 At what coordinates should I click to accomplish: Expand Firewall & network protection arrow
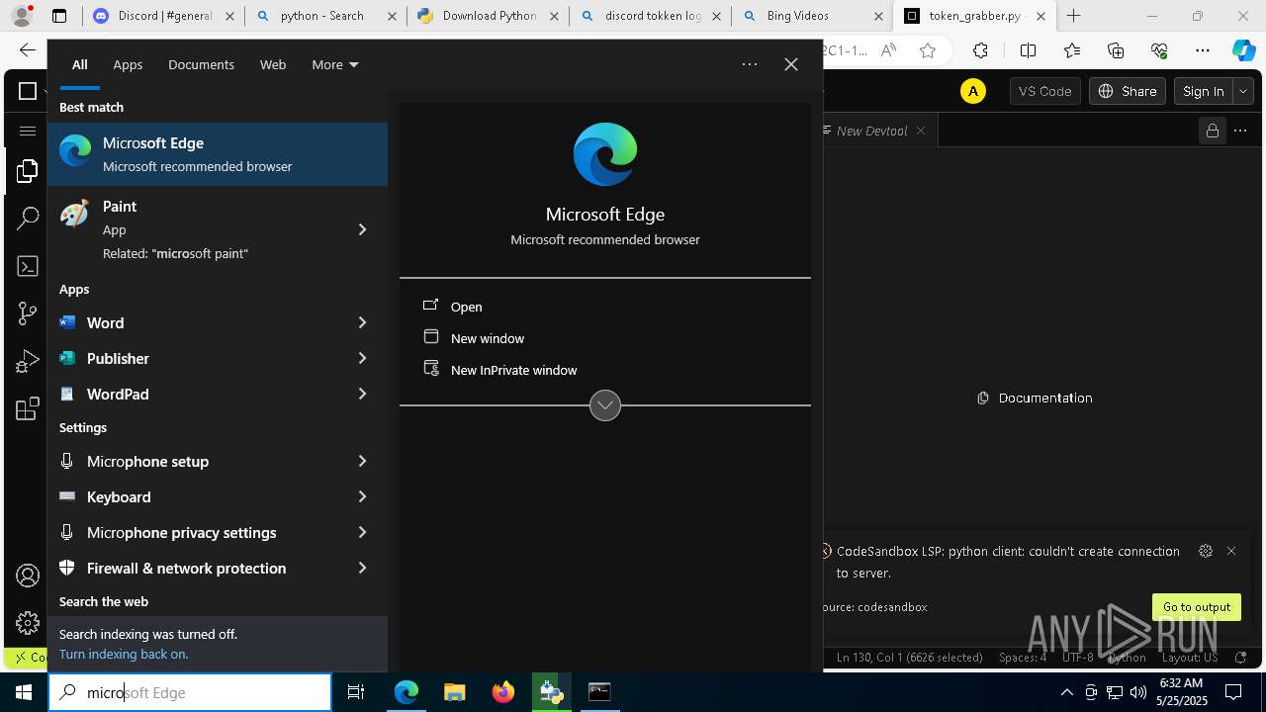[362, 568]
